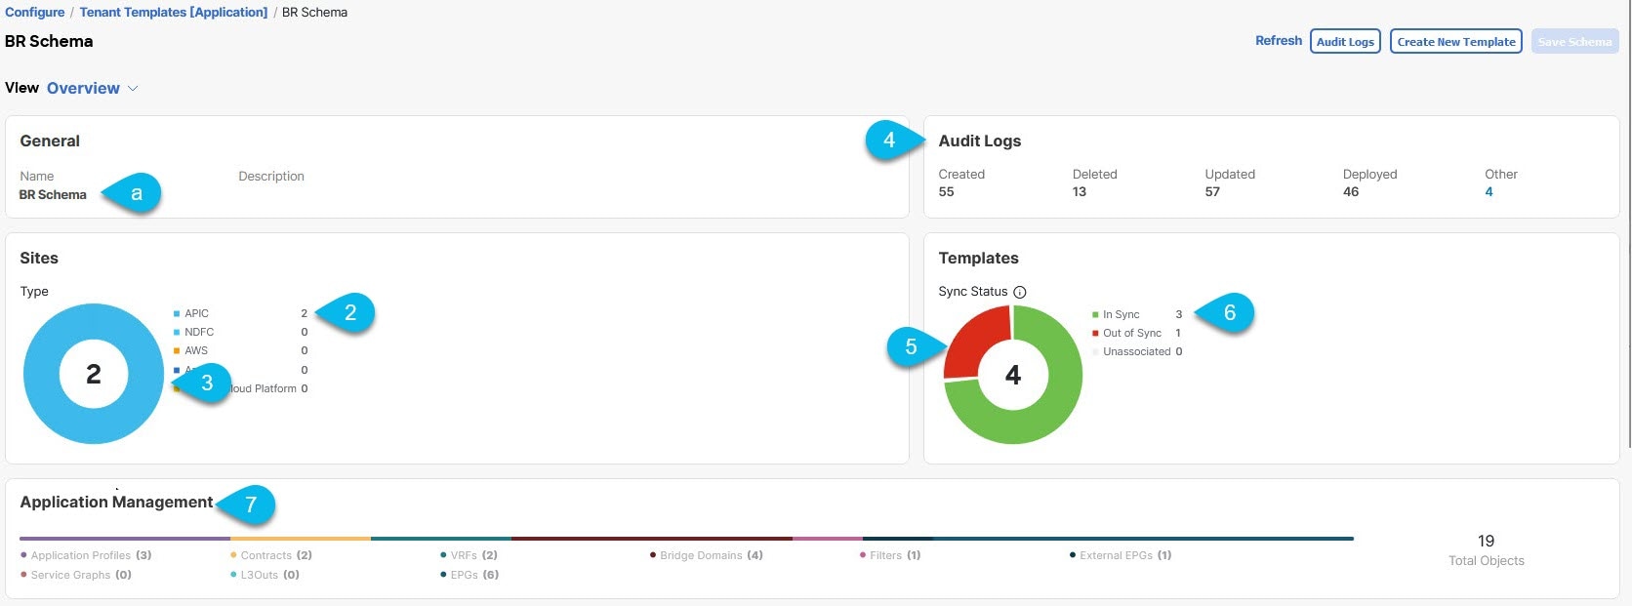
Task: Select the NDFC legend label
Action: [x=199, y=333]
